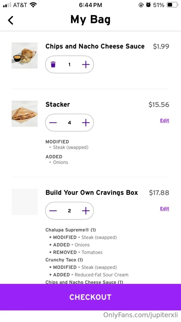The image size is (181, 322).
Task: Tap the plus icon to increase Stacker quantity
Action: click(x=86, y=123)
